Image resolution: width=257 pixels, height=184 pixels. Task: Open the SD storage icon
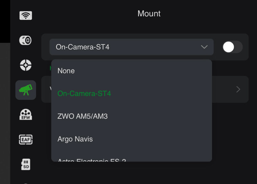[x=26, y=164]
